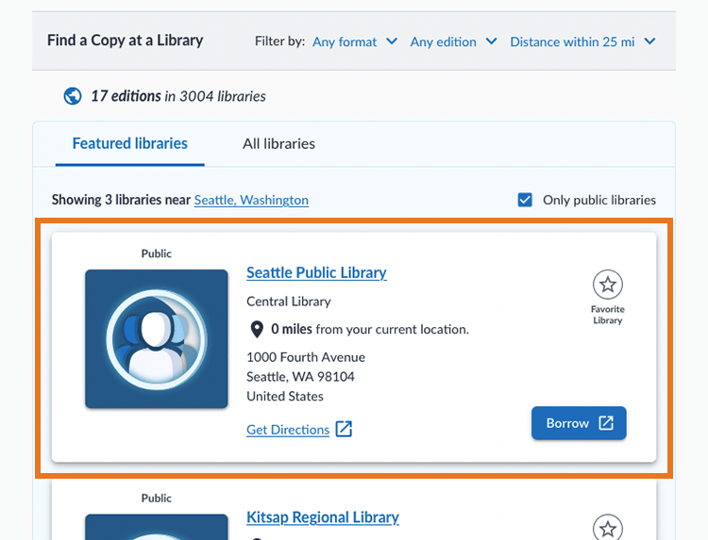Click the external link icon beside Get Directions
This screenshot has height=540, width=708.
[345, 430]
